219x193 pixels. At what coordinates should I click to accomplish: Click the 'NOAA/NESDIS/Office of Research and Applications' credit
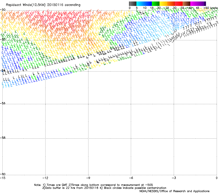[x=174, y=191]
